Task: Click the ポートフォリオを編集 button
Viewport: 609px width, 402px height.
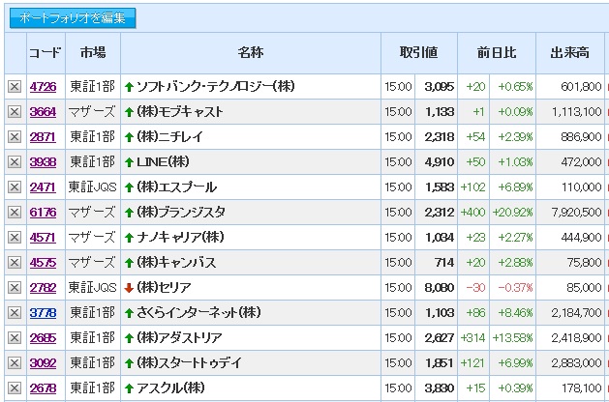Action: 73,17
